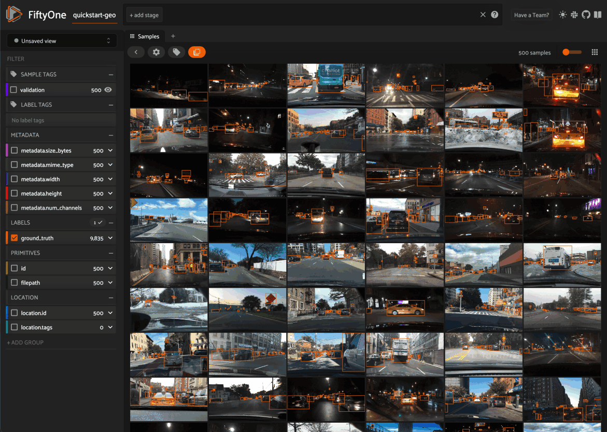This screenshot has height=432, width=607.
Task: Collapse the LOCATION group
Action: tap(111, 298)
